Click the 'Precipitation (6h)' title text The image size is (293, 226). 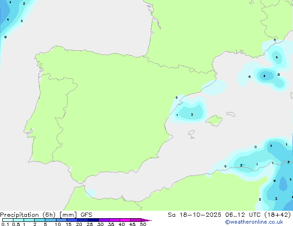[28, 215]
